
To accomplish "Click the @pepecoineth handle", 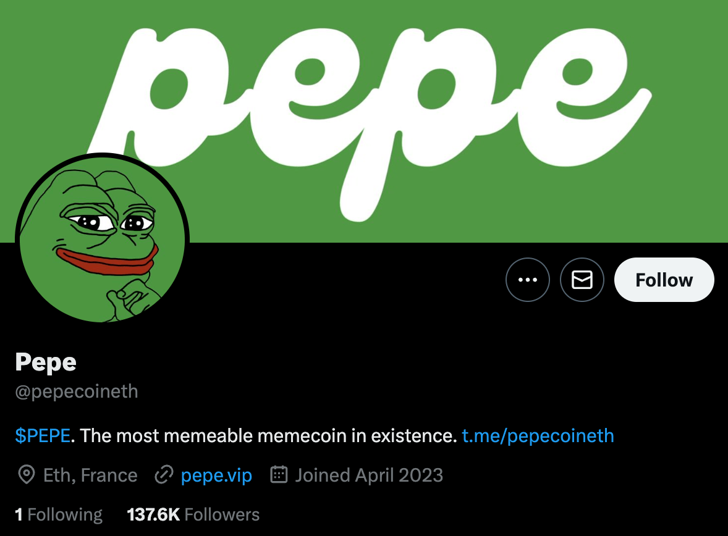I will click(77, 392).
